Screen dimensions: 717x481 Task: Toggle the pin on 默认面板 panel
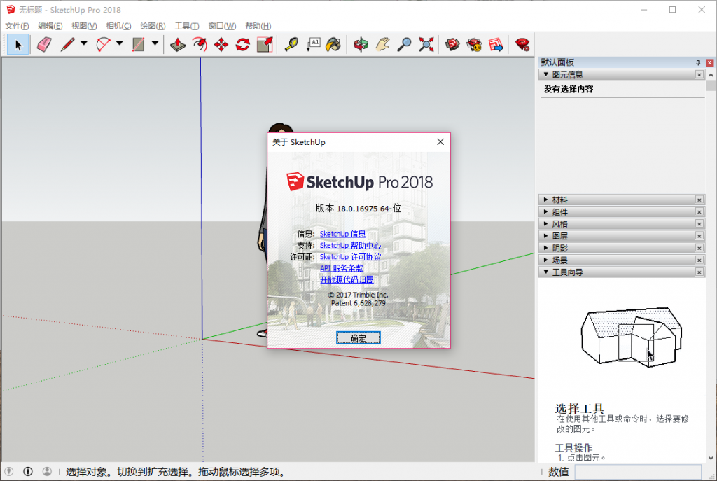[x=698, y=62]
